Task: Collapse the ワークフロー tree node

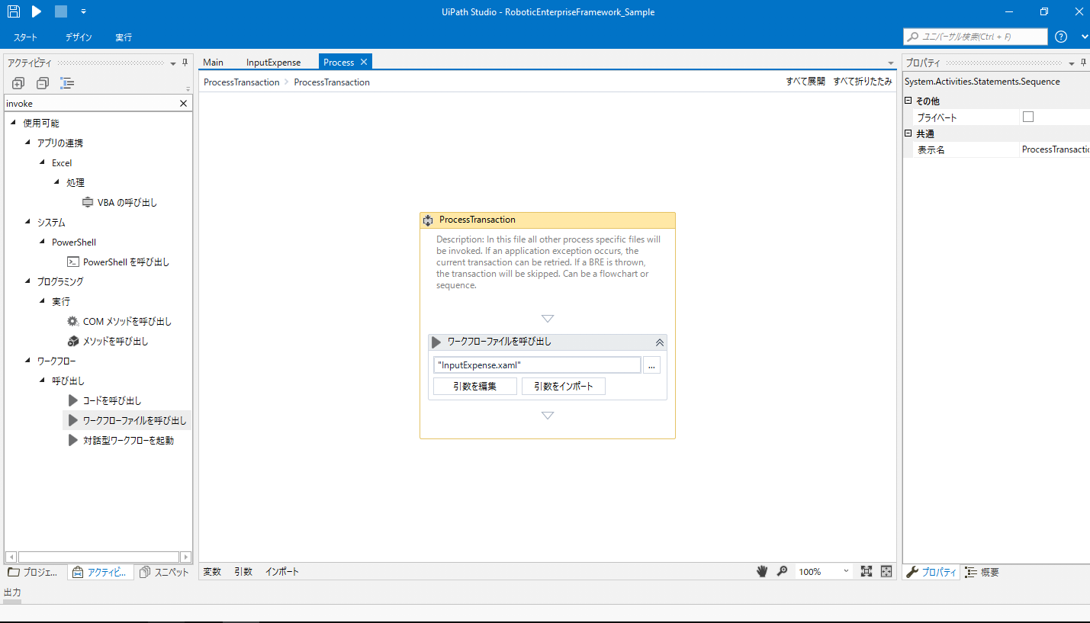Action: [28, 361]
